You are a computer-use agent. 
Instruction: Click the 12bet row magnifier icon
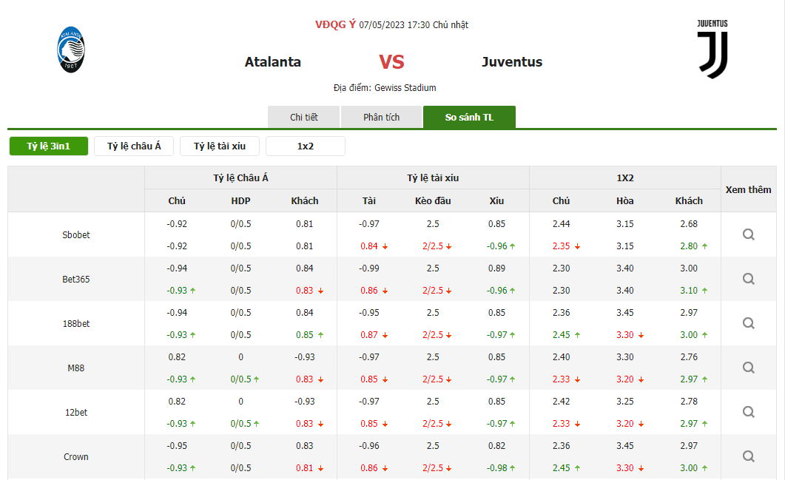point(749,412)
